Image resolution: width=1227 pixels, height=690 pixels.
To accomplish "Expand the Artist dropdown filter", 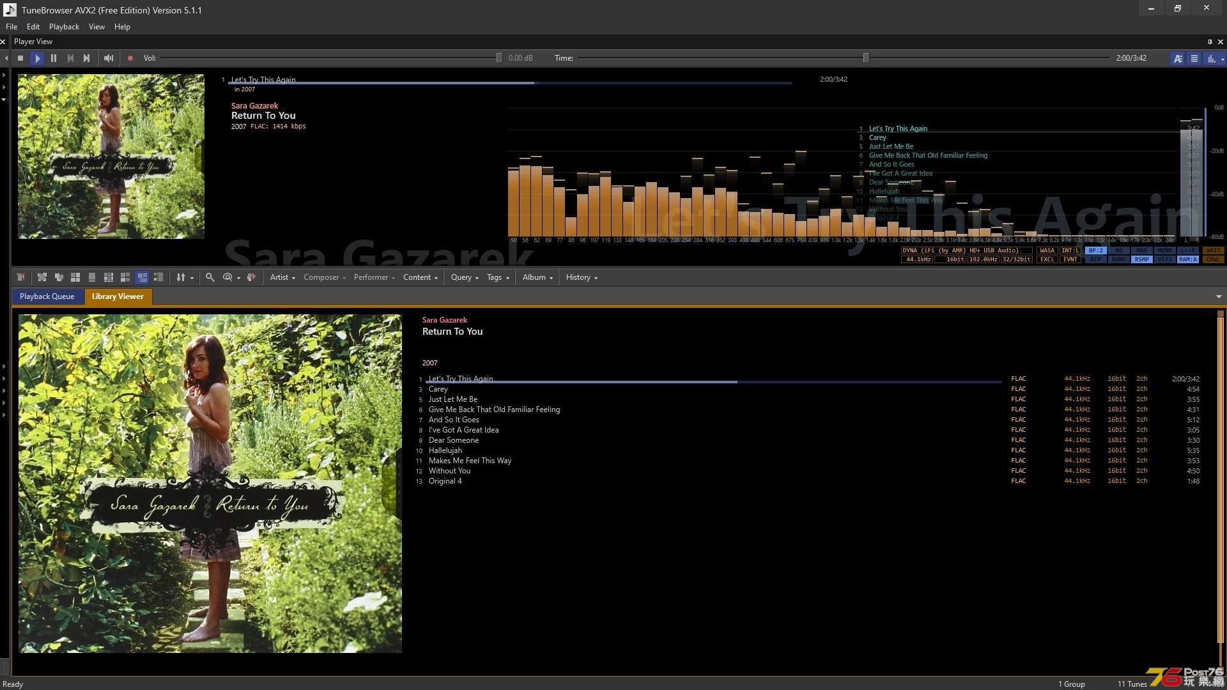I will click(x=283, y=277).
